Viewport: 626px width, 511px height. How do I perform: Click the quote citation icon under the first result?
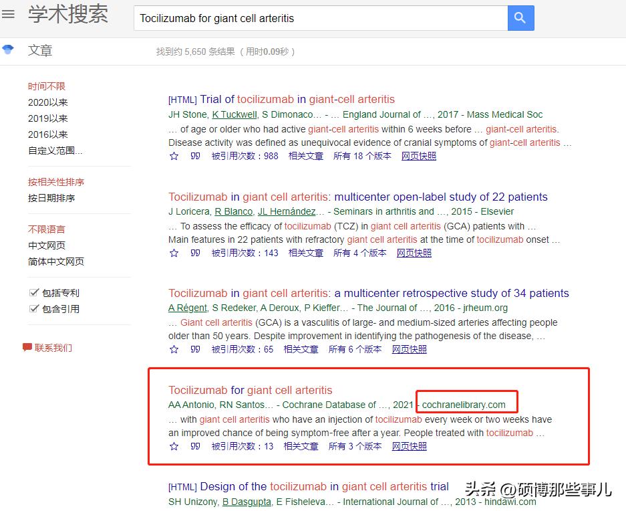pos(194,156)
